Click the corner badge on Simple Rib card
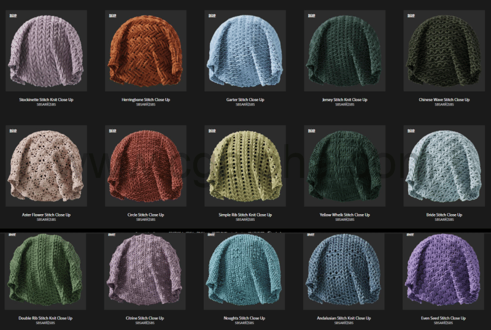This screenshot has width=491, height=330. tap(212, 131)
